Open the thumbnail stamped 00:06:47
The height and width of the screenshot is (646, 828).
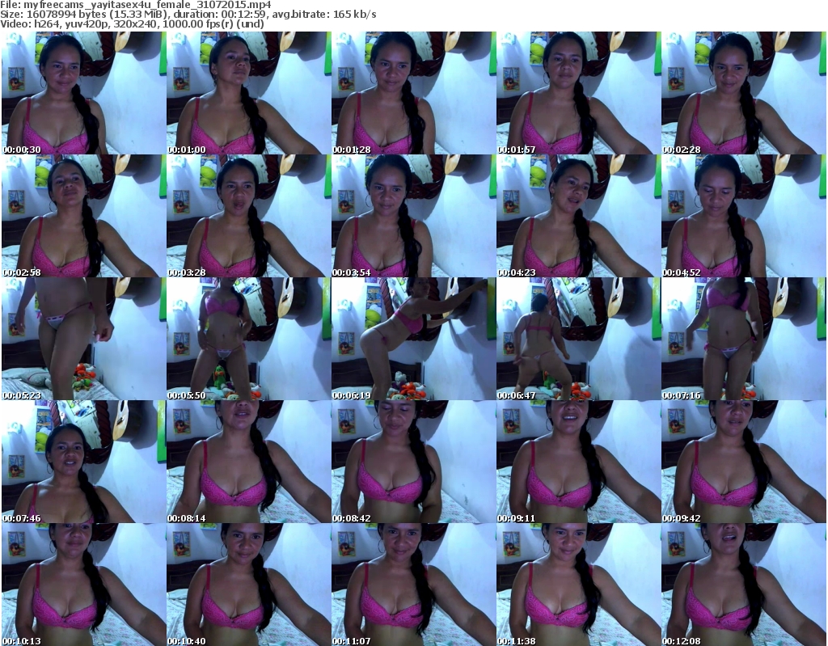click(578, 339)
